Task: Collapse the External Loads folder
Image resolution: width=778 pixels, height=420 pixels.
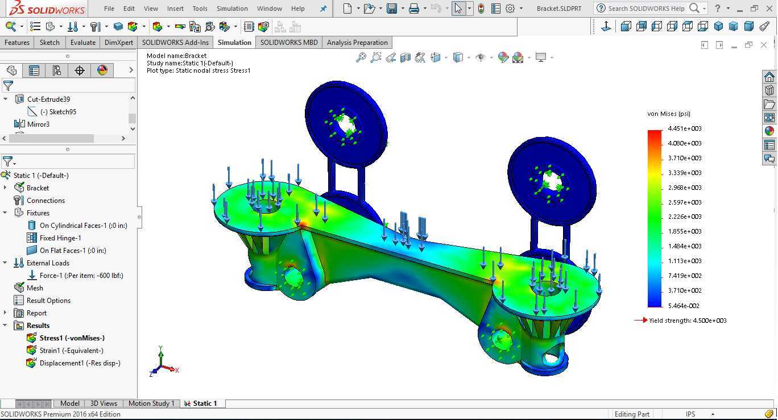Action: (x=6, y=263)
